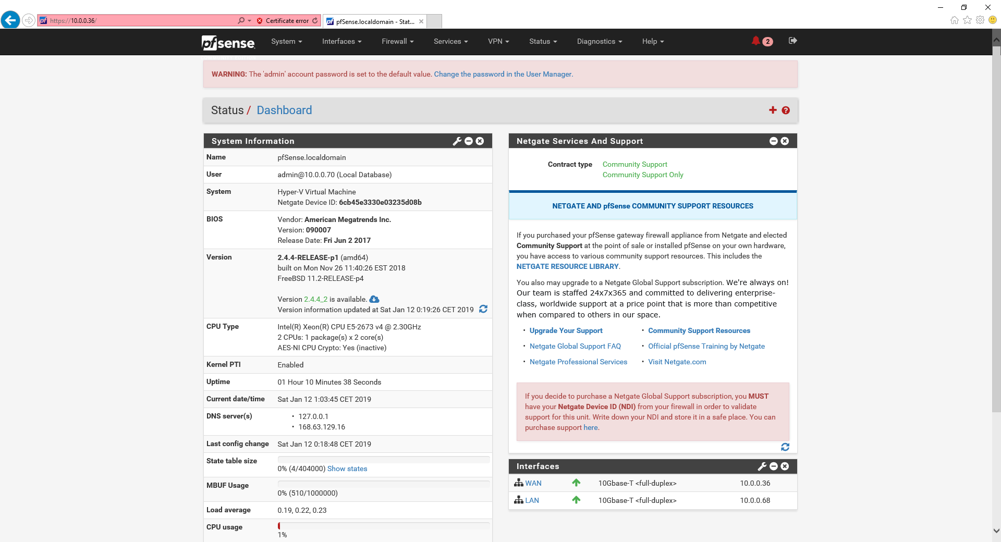The height and width of the screenshot is (542, 1001).
Task: Click the logout icon in navbar
Action: click(x=792, y=41)
